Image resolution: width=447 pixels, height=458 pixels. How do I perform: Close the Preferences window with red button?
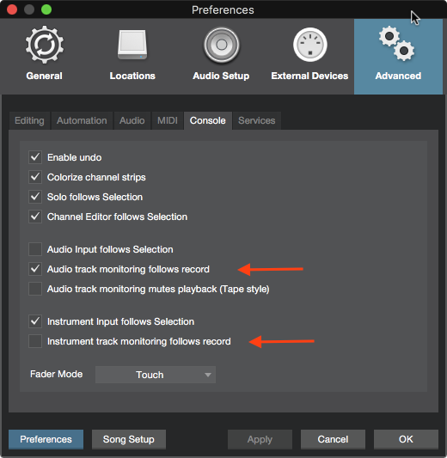[x=12, y=9]
